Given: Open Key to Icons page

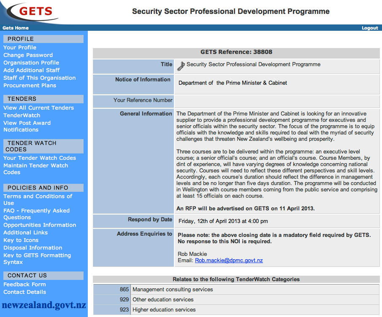Looking at the screenshot, I should click(21, 240).
